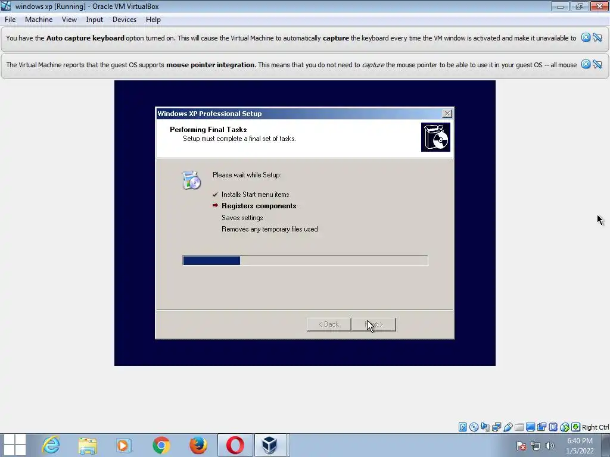Click the "Please wait while Setup:" text
This screenshot has width=610, height=457.
pyautogui.click(x=247, y=175)
